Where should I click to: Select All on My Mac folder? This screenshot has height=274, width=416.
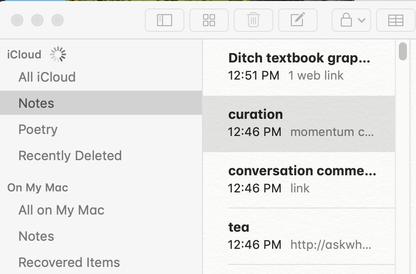(x=101, y=210)
